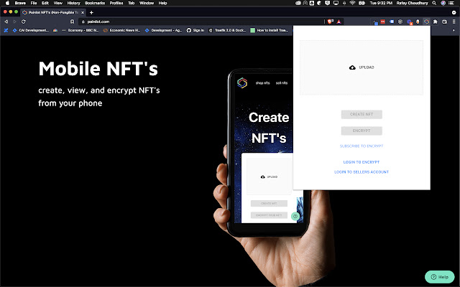460x287 pixels.
Task: Open a new tab with plus button
Action: [x=91, y=13]
